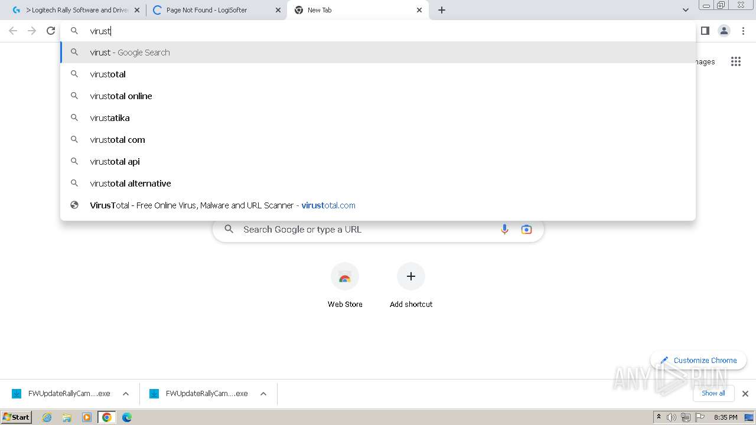Screen dimensions: 756x425
Task: Click Chrome icon in taskbar
Action: point(107,417)
